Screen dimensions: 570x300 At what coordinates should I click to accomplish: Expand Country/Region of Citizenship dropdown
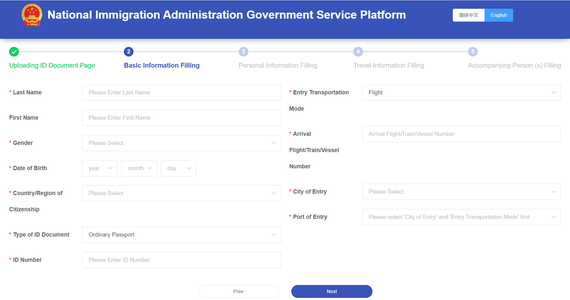181,193
